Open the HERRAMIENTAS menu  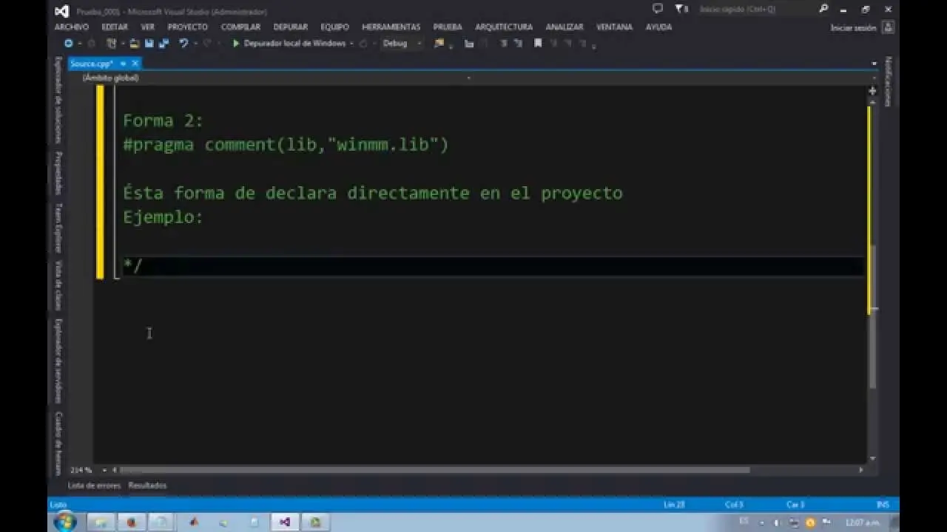[391, 27]
